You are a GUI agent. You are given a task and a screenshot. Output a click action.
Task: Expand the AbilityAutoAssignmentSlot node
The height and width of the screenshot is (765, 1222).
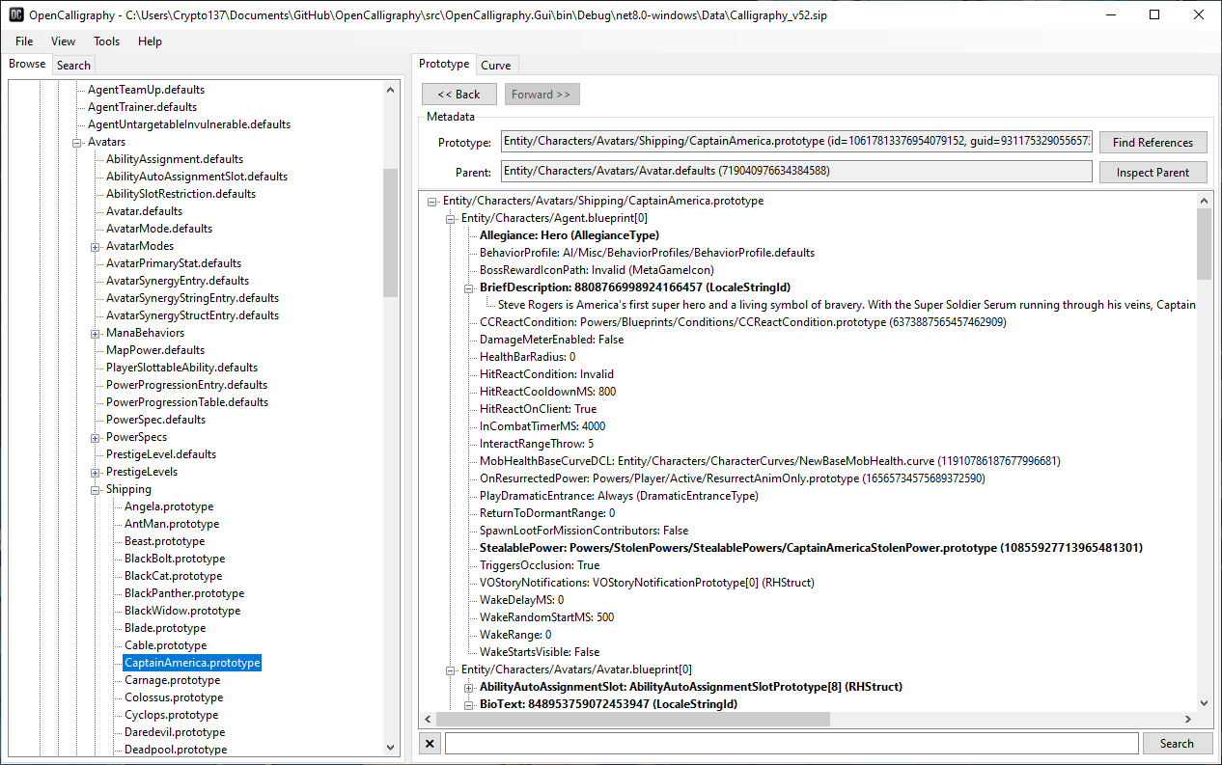[469, 688]
